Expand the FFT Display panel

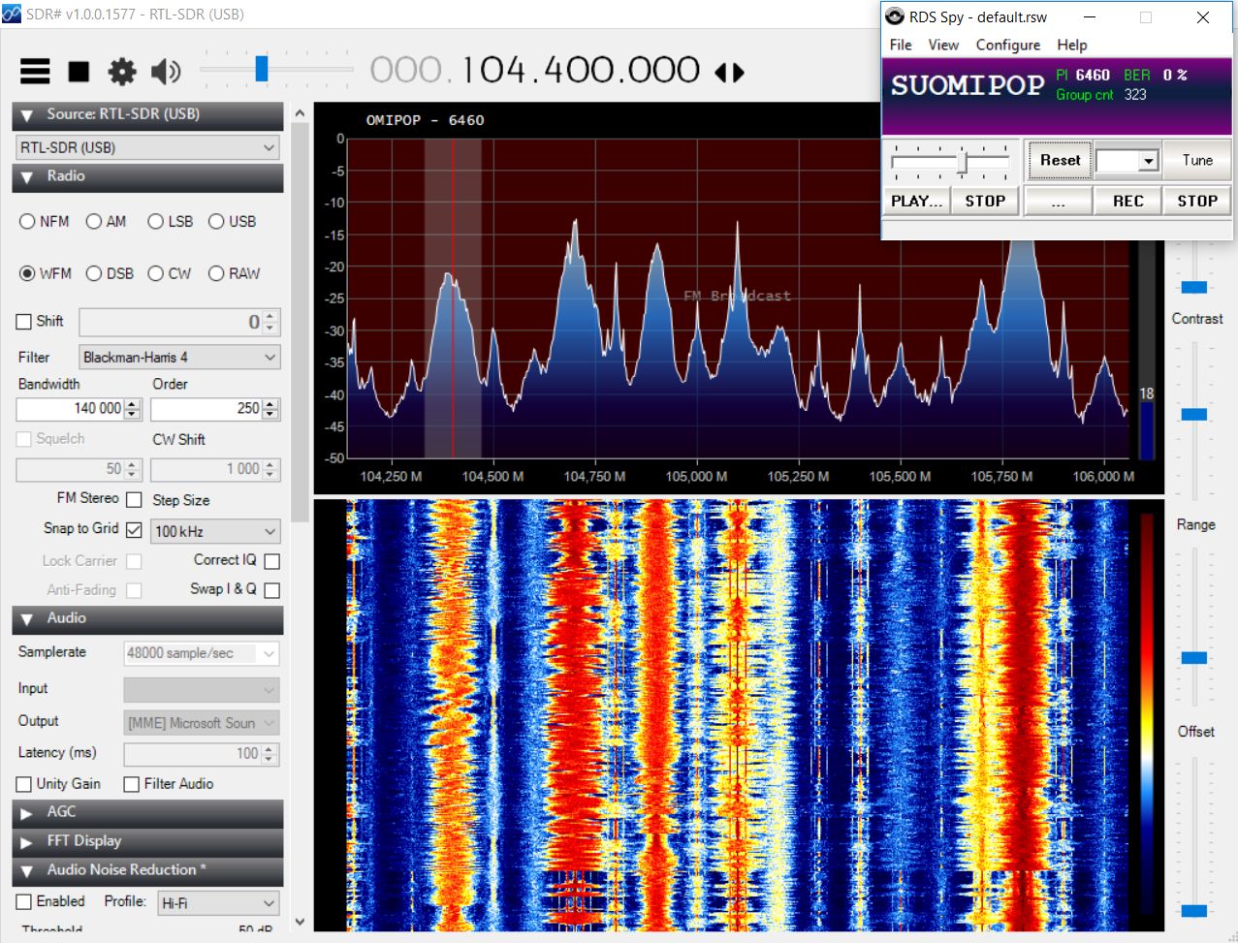(x=27, y=842)
